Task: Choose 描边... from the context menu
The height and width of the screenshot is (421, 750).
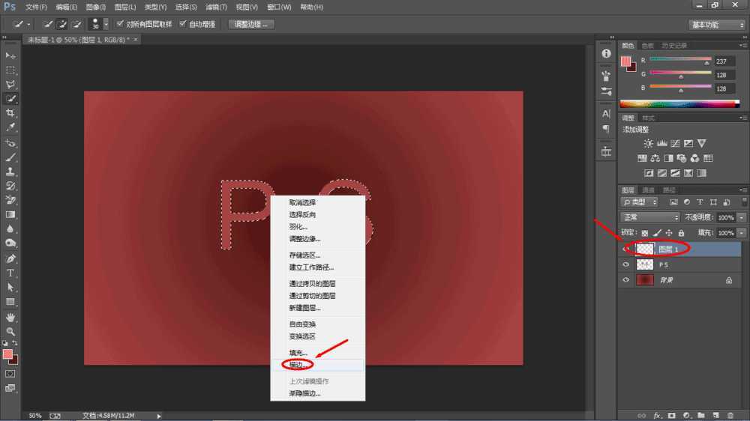Action: click(x=300, y=365)
